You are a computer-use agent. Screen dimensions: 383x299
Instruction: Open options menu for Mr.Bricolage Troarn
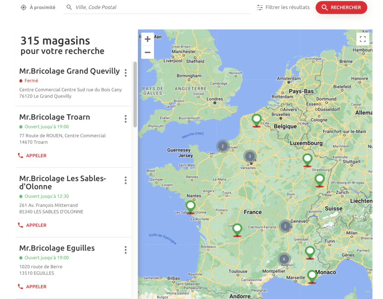pyautogui.click(x=126, y=119)
